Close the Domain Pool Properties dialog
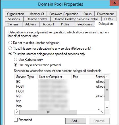Screen dimensions: 119x125 pyautogui.click(x=114, y=3)
